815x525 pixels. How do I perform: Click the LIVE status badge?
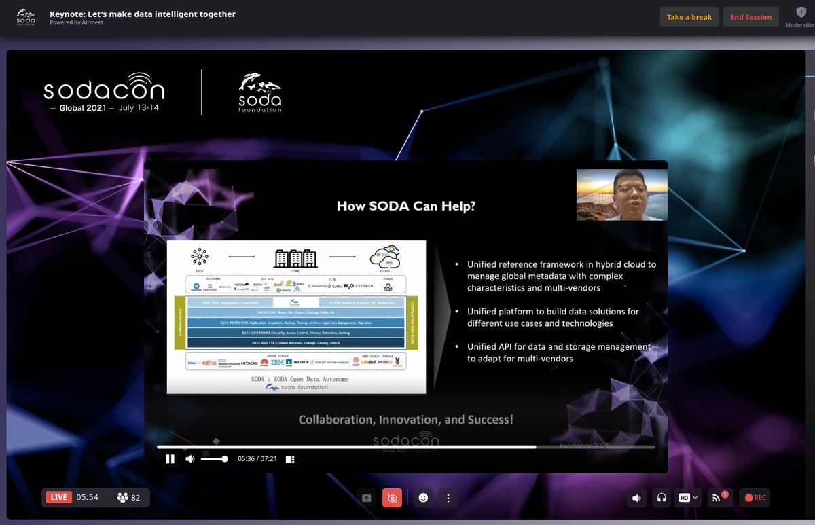(59, 497)
